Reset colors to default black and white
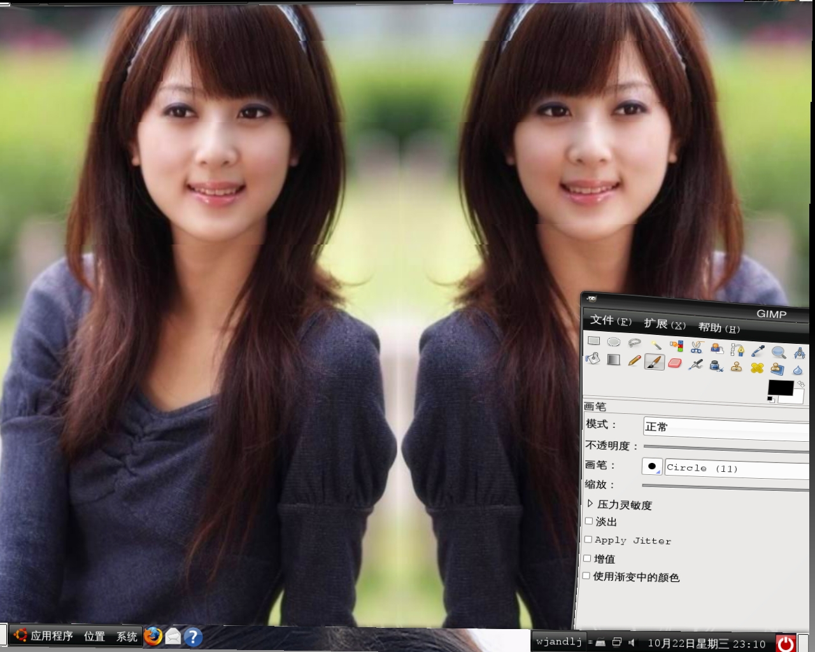The width and height of the screenshot is (815, 652). tap(771, 400)
